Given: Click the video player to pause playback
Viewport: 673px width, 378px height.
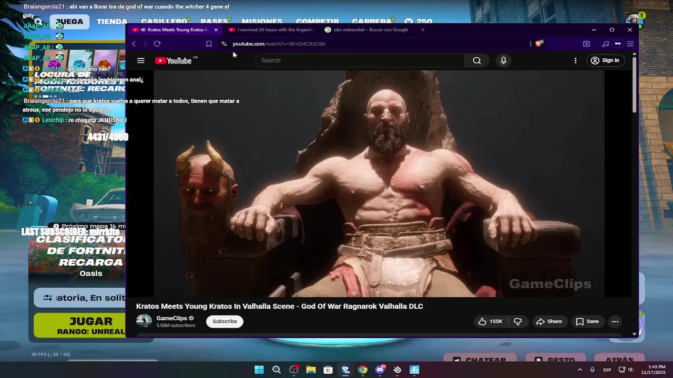Looking at the screenshot, I should point(379,184).
